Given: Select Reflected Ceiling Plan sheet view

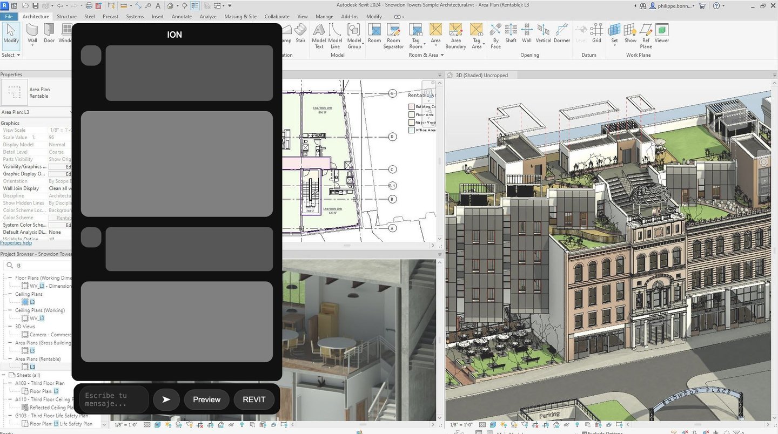Looking at the screenshot, I should (51, 408).
